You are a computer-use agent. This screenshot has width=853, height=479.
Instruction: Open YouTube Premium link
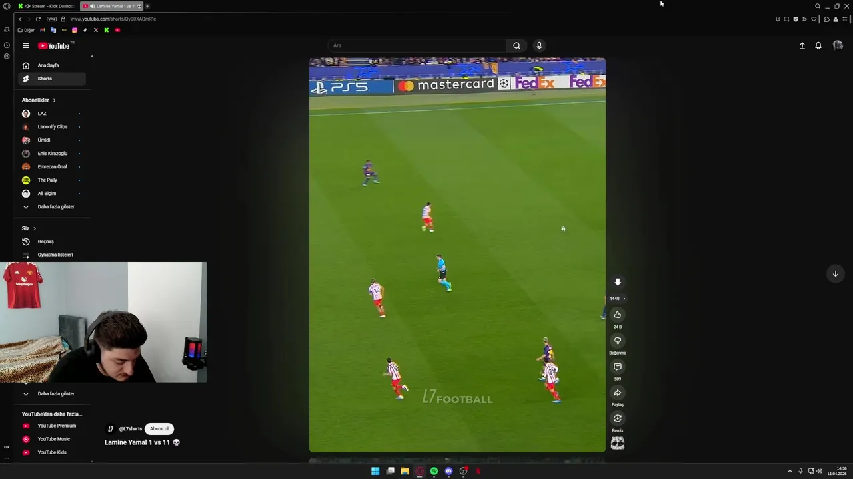51,426
